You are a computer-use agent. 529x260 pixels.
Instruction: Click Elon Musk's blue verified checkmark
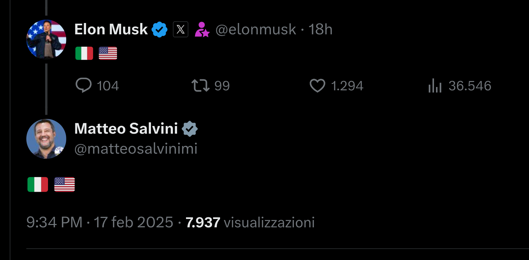pyautogui.click(x=160, y=29)
